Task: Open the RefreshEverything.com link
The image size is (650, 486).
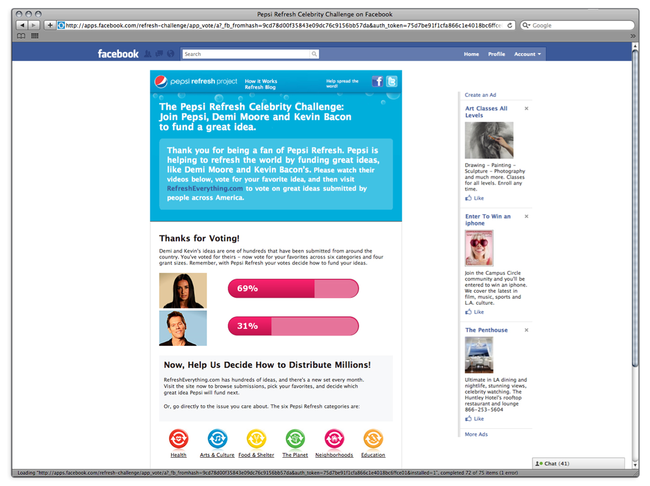Action: (205, 188)
